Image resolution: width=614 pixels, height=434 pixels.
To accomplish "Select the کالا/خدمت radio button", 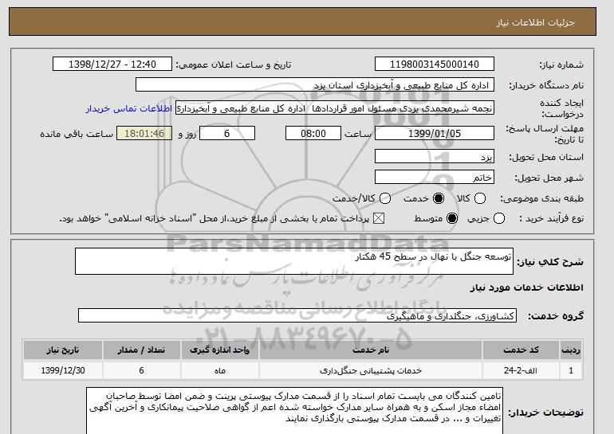I will click(385, 198).
